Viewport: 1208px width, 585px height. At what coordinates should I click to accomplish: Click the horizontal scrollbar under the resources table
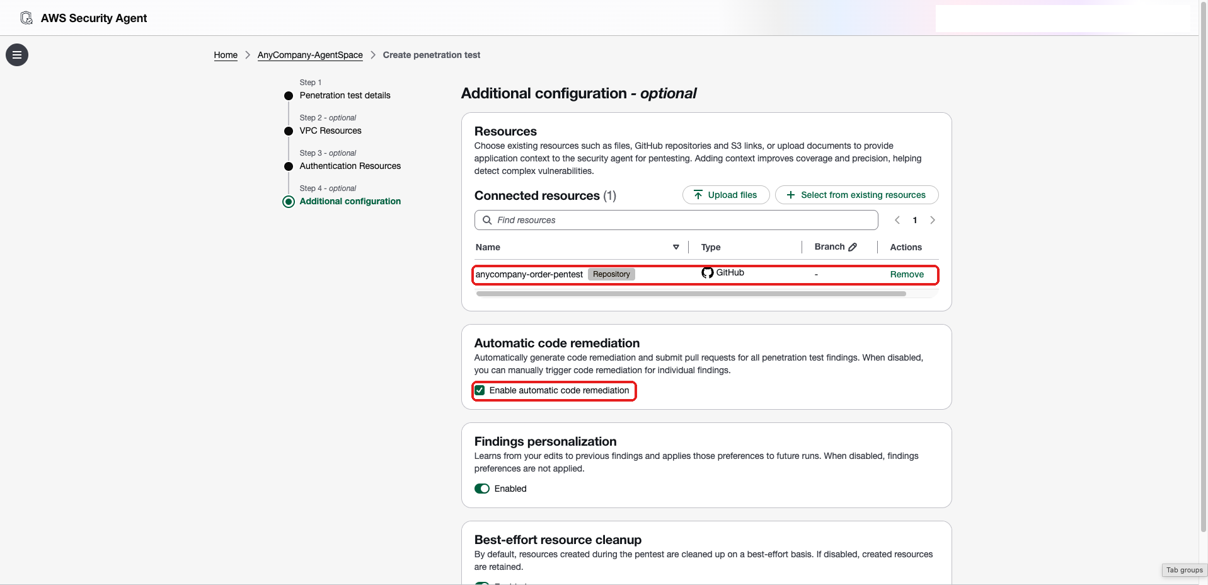click(x=691, y=294)
